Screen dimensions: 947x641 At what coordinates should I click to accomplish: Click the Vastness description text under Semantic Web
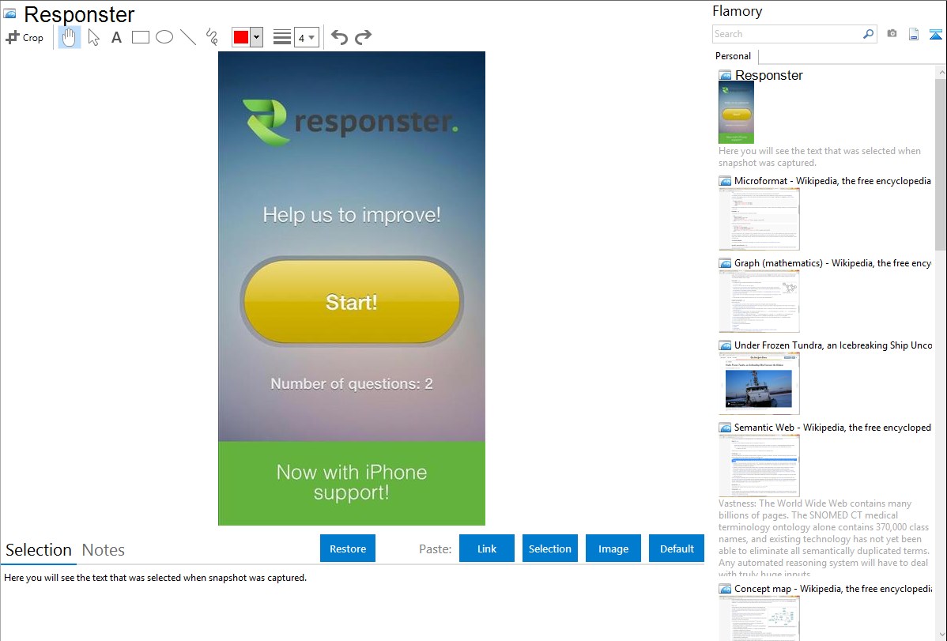(x=824, y=538)
